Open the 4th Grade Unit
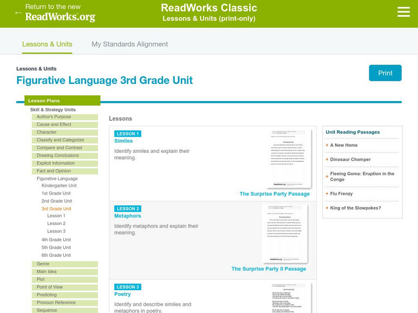This screenshot has height=313, width=418. pos(56,239)
